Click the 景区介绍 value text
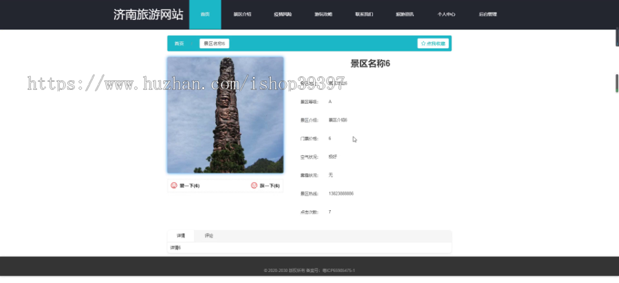Image resolution: width=619 pixels, height=283 pixels. point(338,120)
